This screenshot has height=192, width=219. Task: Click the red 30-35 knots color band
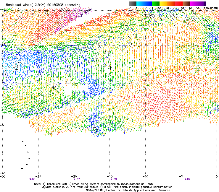[179, 4]
